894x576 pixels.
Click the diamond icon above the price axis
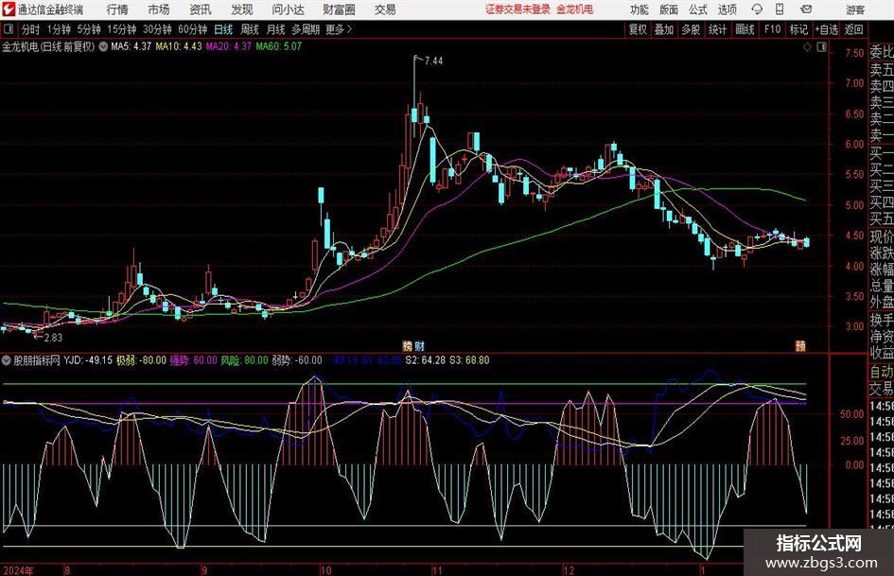tap(807, 47)
